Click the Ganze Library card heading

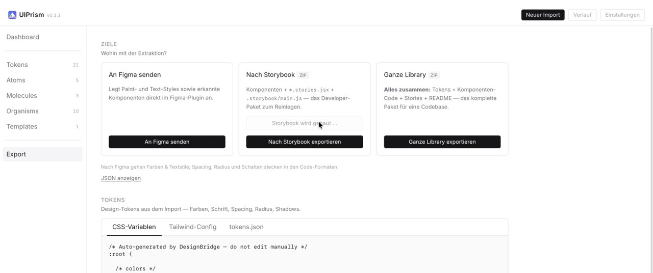(405, 75)
